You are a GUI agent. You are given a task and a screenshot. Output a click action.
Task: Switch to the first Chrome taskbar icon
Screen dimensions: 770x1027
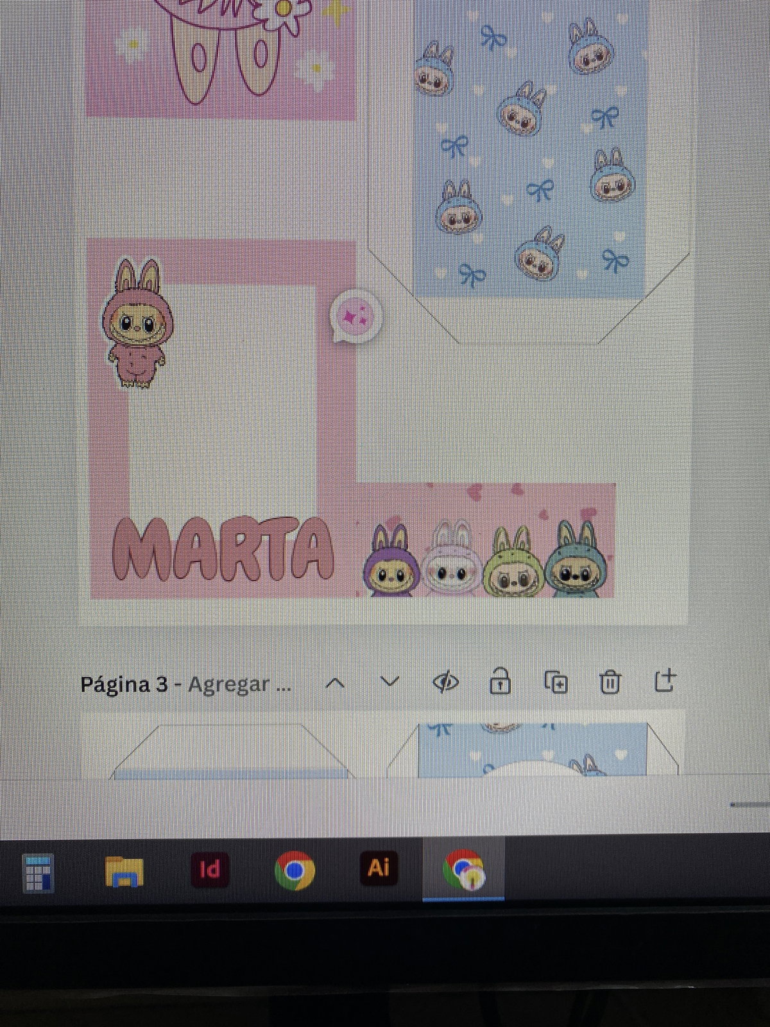click(294, 870)
